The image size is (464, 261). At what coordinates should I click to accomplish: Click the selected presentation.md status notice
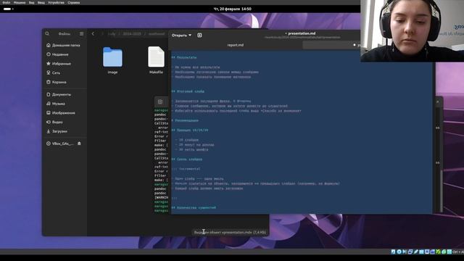[x=230, y=232]
